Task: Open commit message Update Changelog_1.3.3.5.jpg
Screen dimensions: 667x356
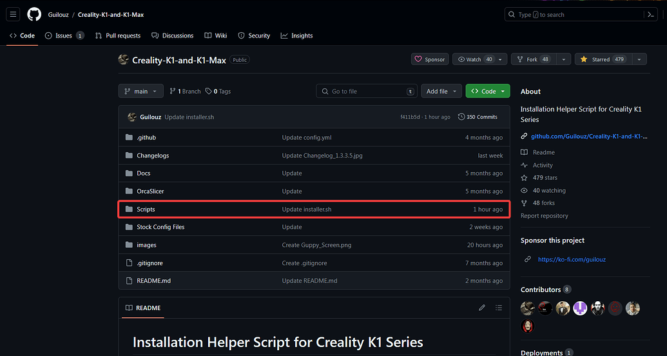Action: coord(322,155)
